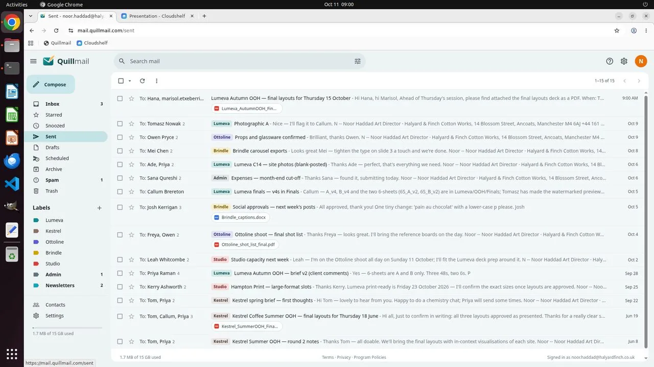Open the Inbox folder
The height and width of the screenshot is (367, 654).
coord(67,104)
